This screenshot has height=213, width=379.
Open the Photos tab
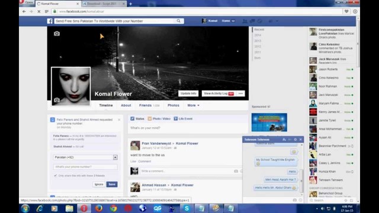click(174, 105)
